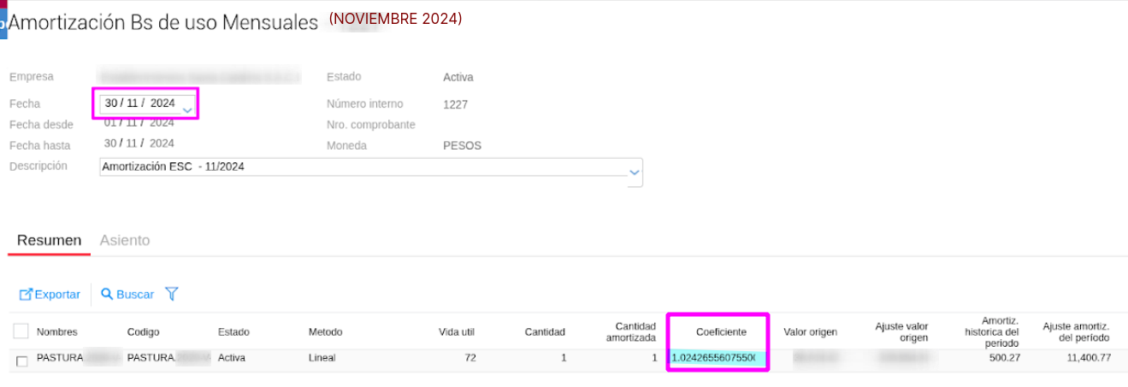Click the Nombres column header
This screenshot has height=387, width=1128.
57,332
